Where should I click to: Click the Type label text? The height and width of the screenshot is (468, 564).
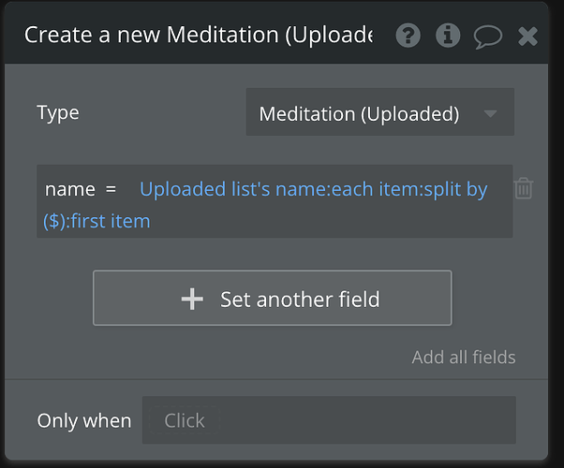(58, 113)
